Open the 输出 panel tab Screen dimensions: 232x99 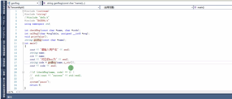[x=10, y=97]
